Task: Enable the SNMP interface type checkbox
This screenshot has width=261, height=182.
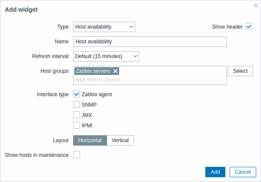Action: [x=77, y=104]
